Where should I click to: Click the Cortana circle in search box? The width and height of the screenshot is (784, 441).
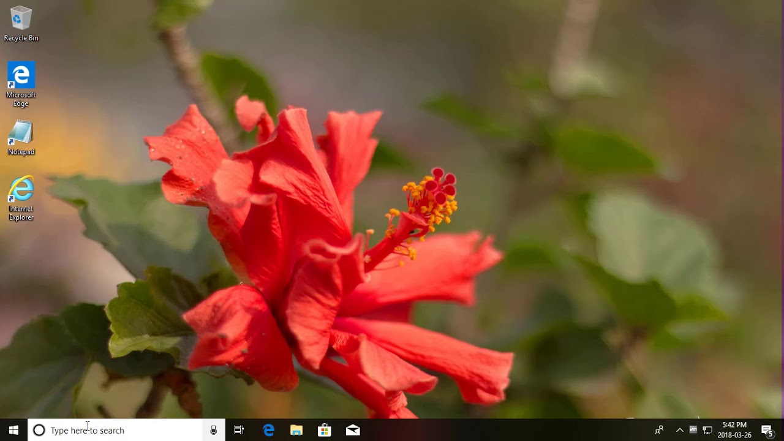coord(39,430)
